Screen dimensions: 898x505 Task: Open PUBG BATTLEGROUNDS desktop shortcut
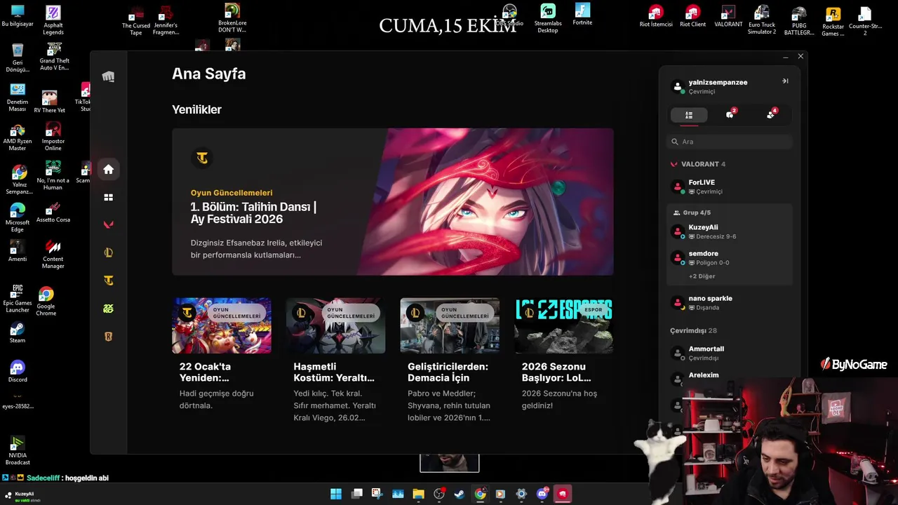[798, 21]
